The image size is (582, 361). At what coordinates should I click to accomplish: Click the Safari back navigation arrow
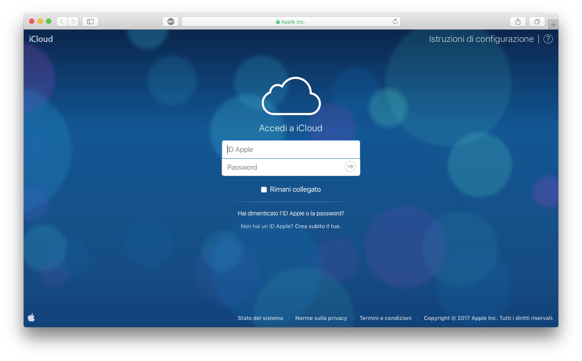(x=62, y=22)
